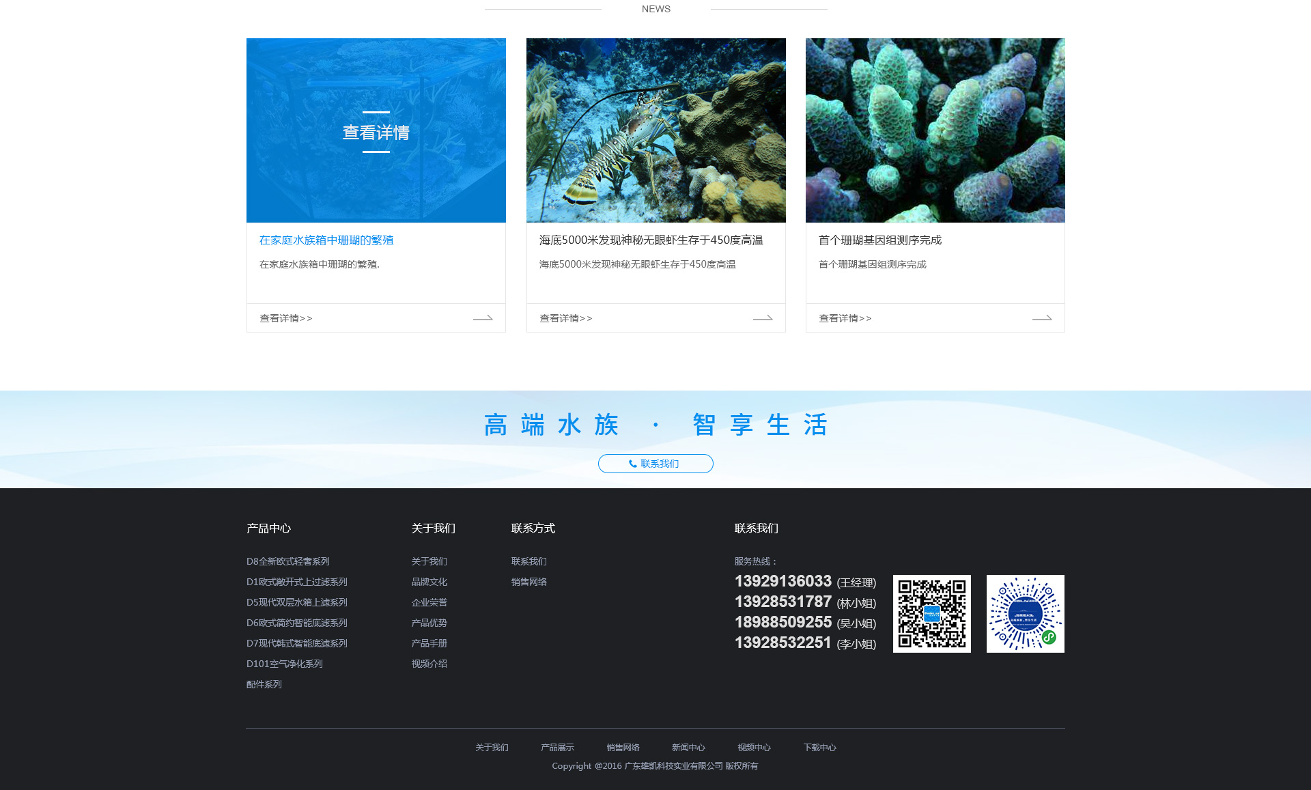Click 查看详情 overlay on aquarium image
This screenshot has width=1311, height=790.
pyautogui.click(x=376, y=132)
